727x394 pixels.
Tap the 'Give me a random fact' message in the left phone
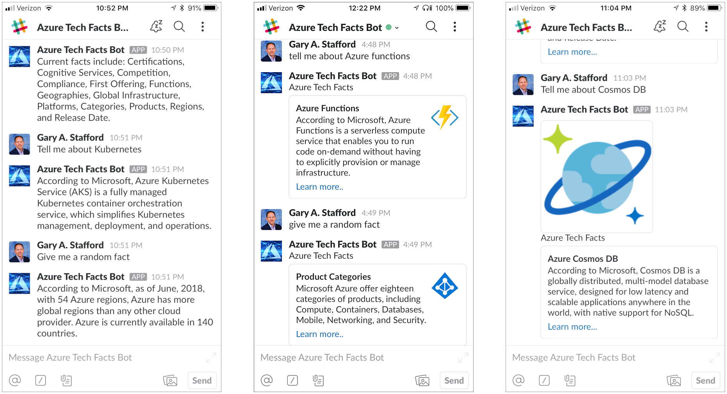[x=83, y=257]
